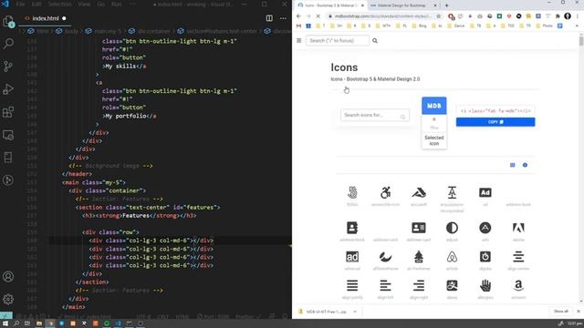Select the Icons - Bootstrap 5 browser tab
This screenshot has width=584, height=328.
pyautogui.click(x=330, y=5)
